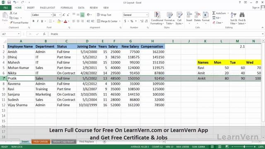Switch to PAGE LAYOUT ribbon tab
This screenshot has width=265, height=149.
pyautogui.click(x=48, y=7)
